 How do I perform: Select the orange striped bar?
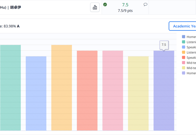click(x=61, y=88)
